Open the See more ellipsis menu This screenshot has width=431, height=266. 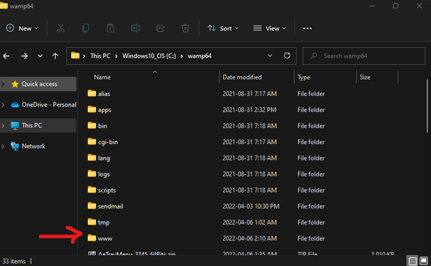(307, 28)
